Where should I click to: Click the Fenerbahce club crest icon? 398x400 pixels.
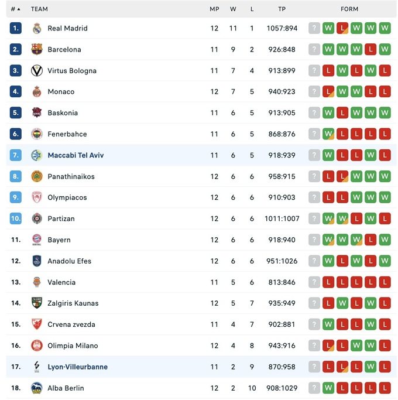click(37, 134)
